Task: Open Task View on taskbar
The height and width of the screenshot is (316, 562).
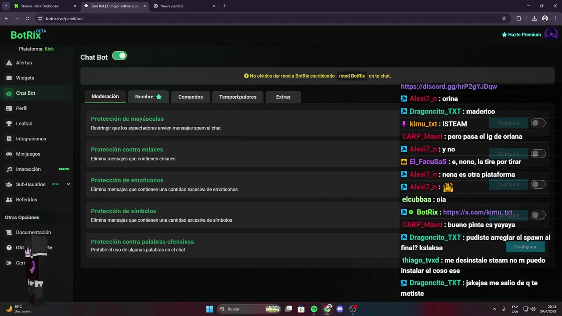Action: coord(288,309)
